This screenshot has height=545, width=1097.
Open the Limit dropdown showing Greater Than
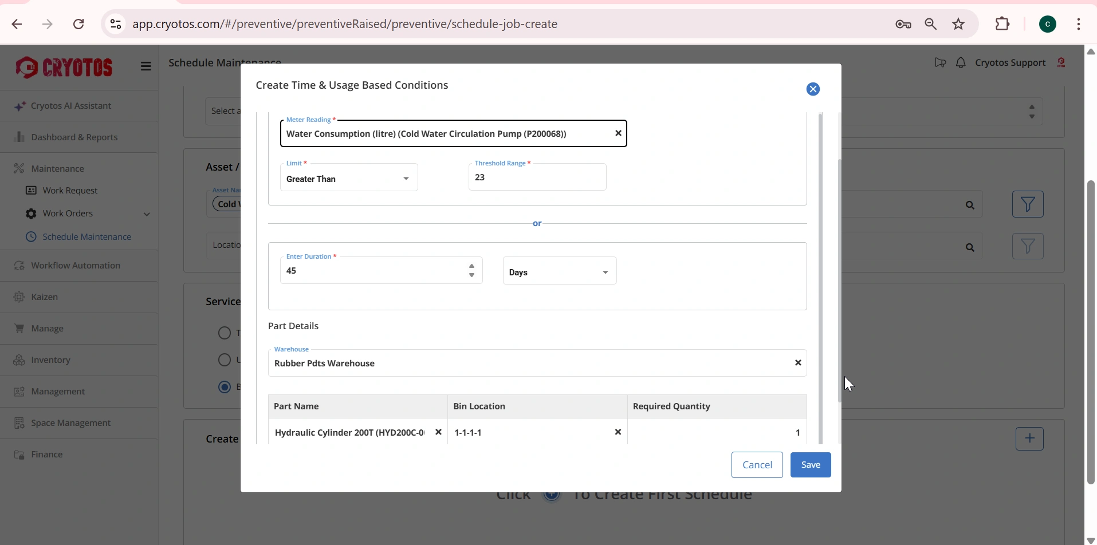pyautogui.click(x=348, y=178)
